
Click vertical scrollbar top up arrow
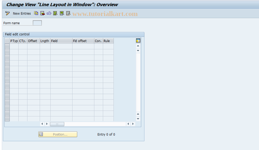tap(138, 46)
